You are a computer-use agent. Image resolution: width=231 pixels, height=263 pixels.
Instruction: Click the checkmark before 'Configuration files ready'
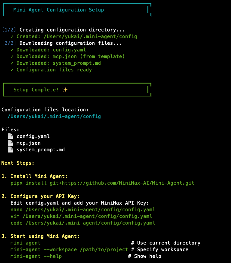pyautogui.click(x=12, y=70)
